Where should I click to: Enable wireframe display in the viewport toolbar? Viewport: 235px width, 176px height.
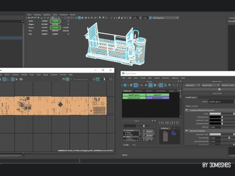[x=76, y=18]
